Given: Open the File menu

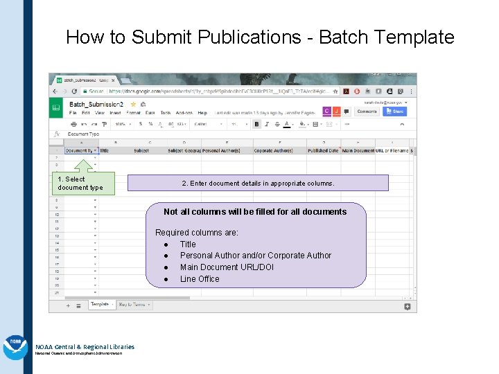Looking at the screenshot, I should pyautogui.click(x=73, y=113).
